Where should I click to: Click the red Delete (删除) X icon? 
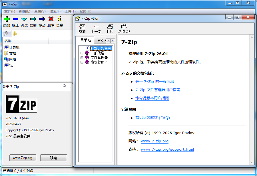[51, 19]
